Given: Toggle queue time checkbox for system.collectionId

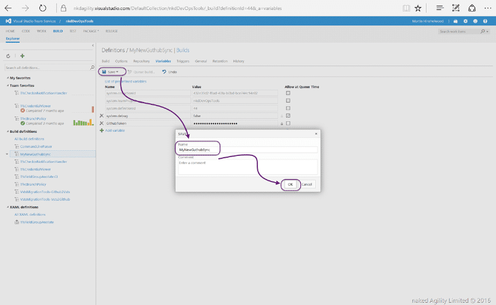Looking at the screenshot, I should (288, 93).
